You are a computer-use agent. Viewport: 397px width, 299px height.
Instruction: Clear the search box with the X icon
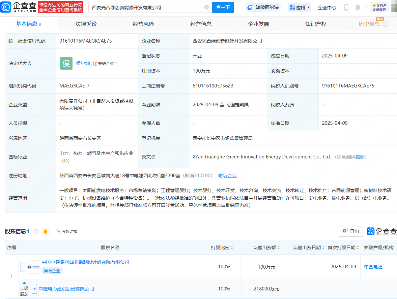207,7
